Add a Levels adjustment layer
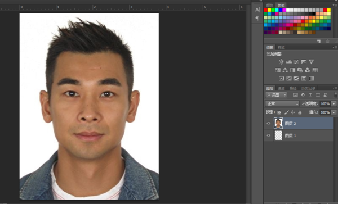The image size is (338, 204). click(289, 62)
